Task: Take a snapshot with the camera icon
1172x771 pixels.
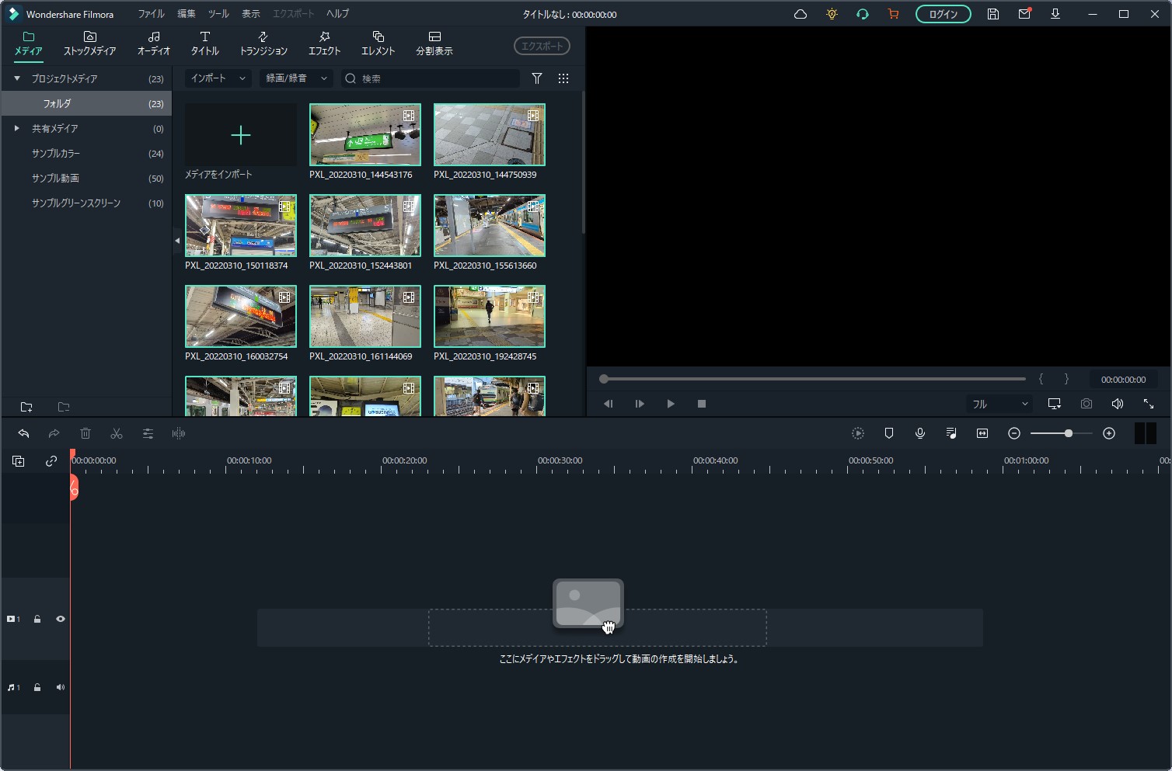Action: pos(1086,404)
